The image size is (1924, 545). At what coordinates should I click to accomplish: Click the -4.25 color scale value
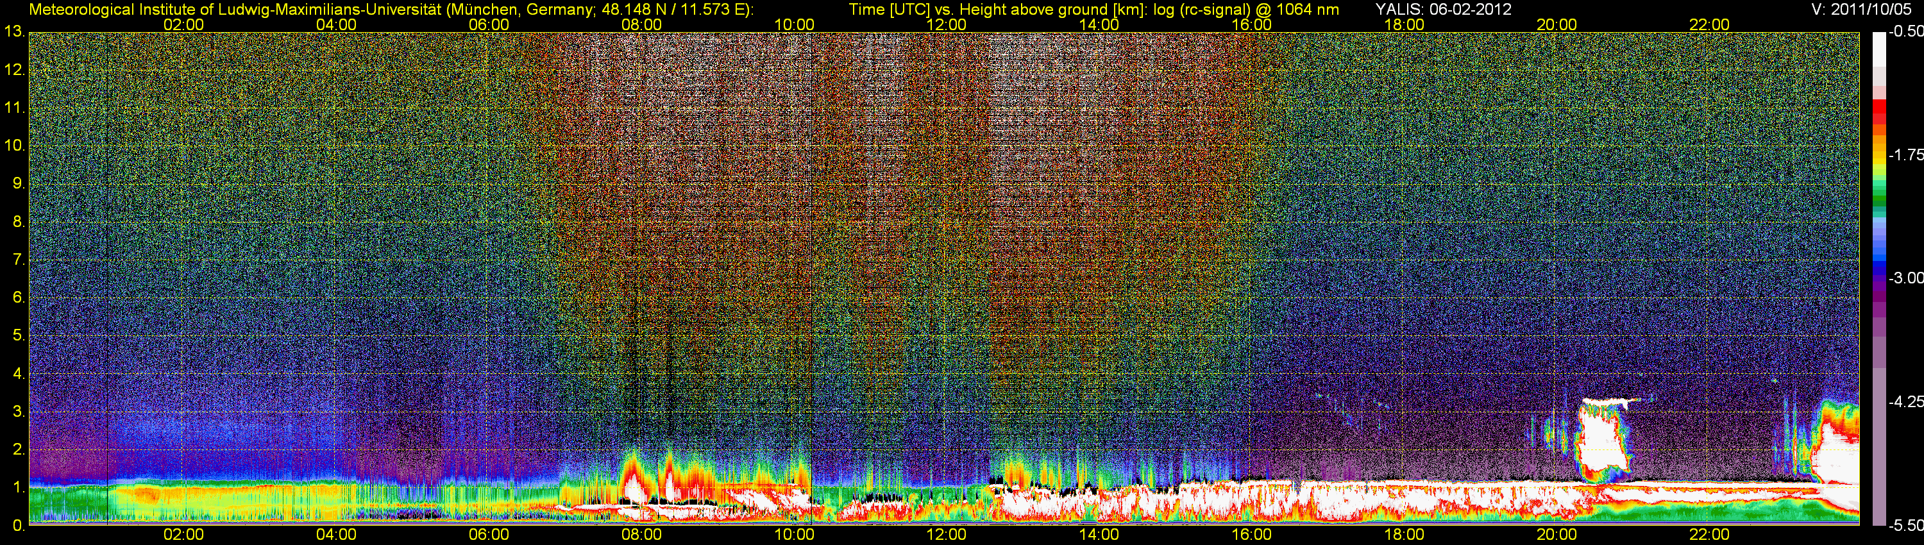[1905, 401]
